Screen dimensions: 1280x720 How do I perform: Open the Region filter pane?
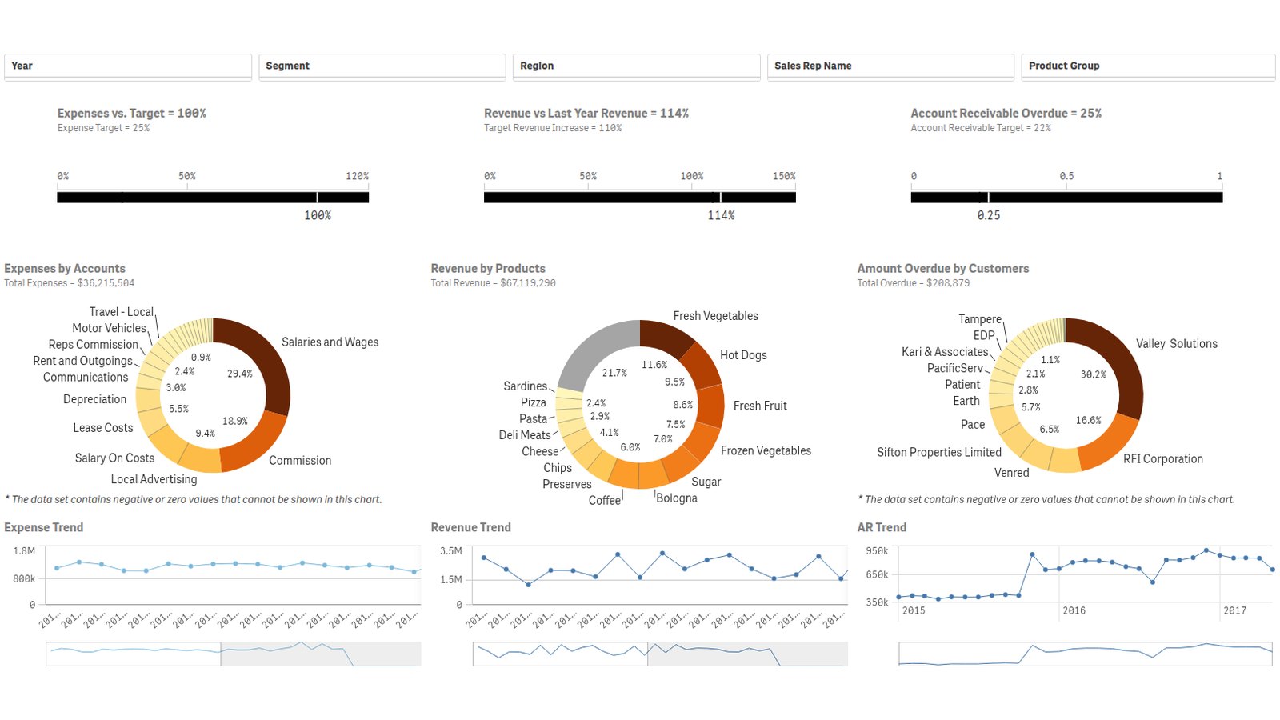[x=637, y=66]
